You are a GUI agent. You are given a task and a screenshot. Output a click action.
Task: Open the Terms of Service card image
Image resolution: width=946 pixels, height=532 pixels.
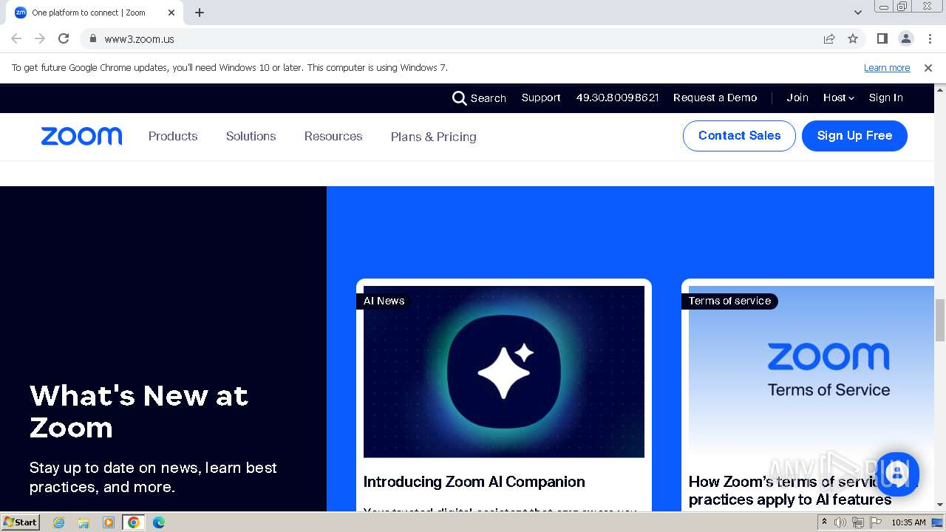(811, 372)
